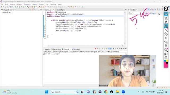This screenshot has width=170, height=95.
Task: Click the New file toolbar icon
Action: pyautogui.click(x=2, y=7)
